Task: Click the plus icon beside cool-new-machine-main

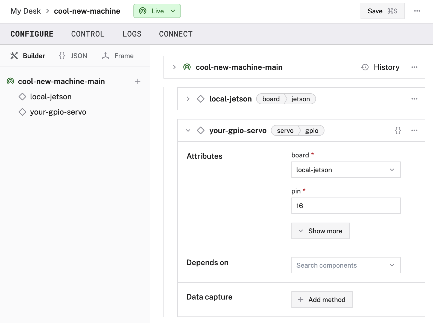Action: tap(138, 81)
